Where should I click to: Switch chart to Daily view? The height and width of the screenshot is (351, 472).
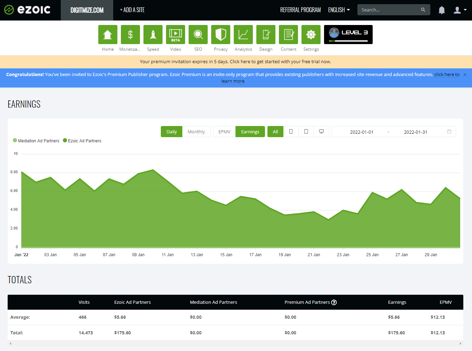[172, 132]
